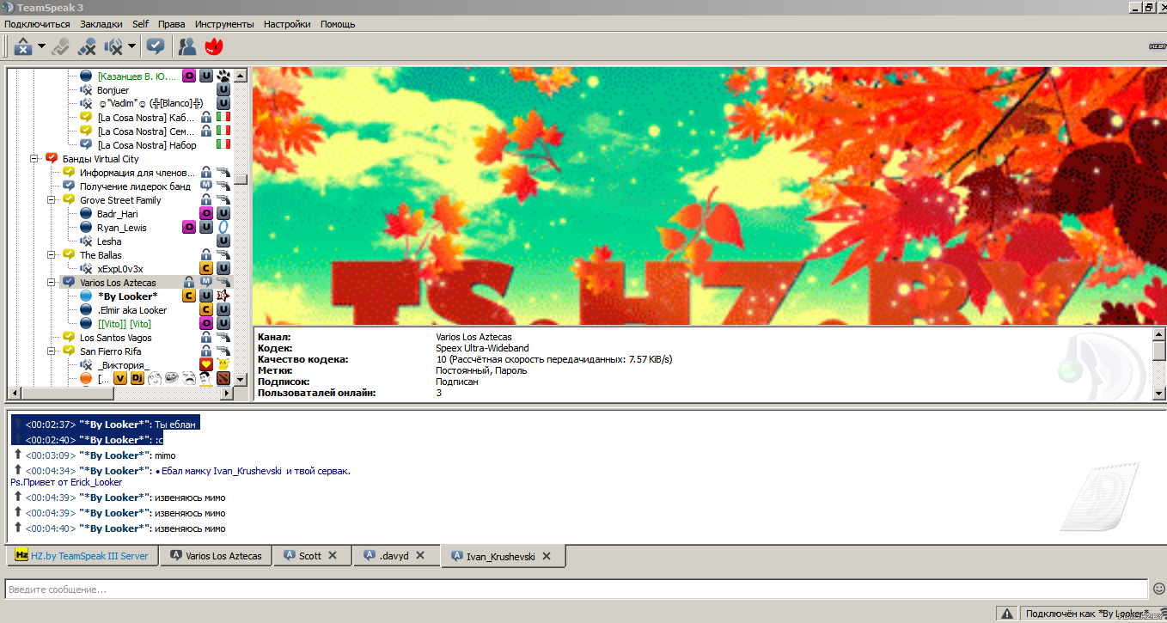
Task: Mute the speakers from the toolbar
Action: click(113, 46)
